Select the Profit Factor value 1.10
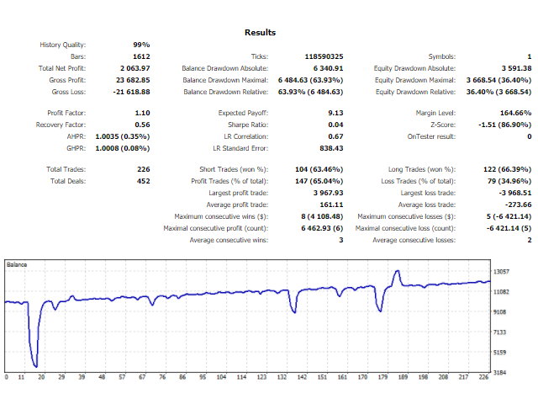 [141, 113]
